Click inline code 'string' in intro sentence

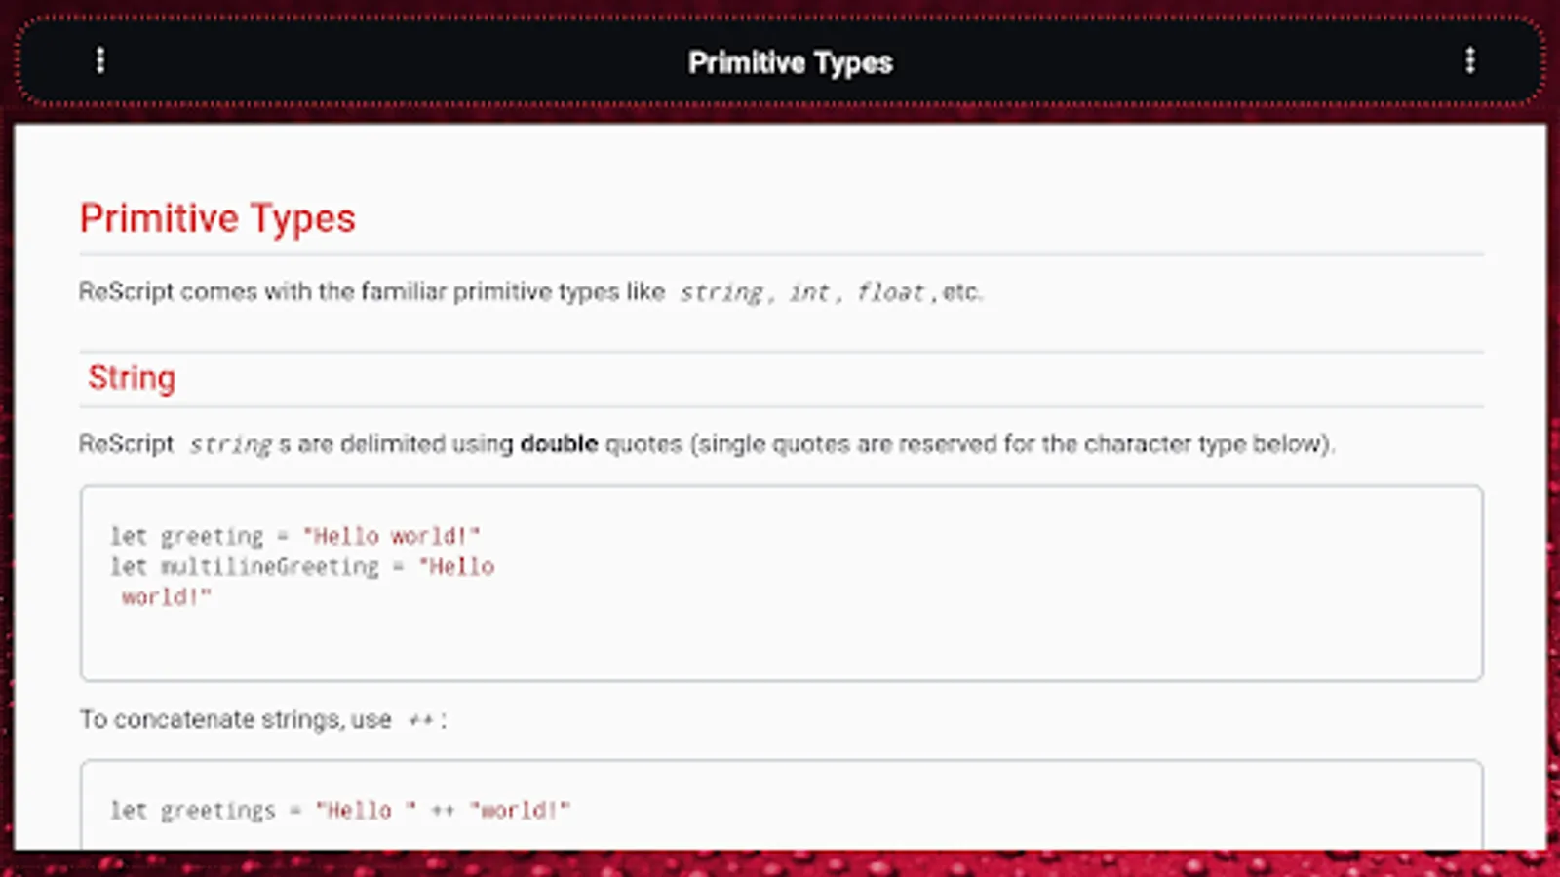(x=721, y=292)
